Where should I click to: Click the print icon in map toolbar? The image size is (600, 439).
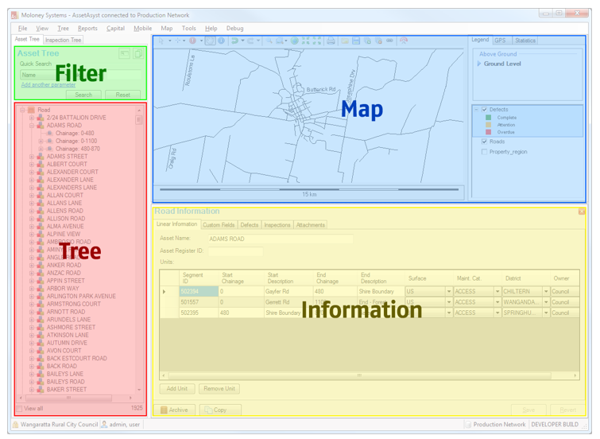(331, 41)
